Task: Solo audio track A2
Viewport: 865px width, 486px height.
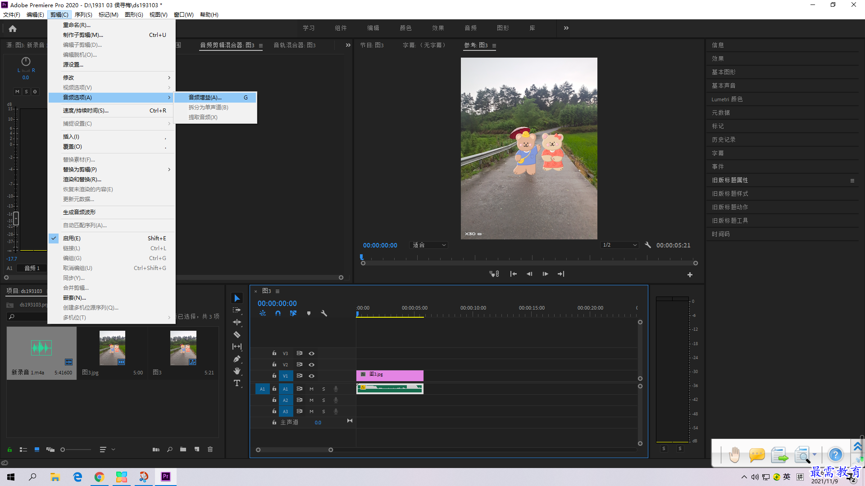Action: click(323, 400)
